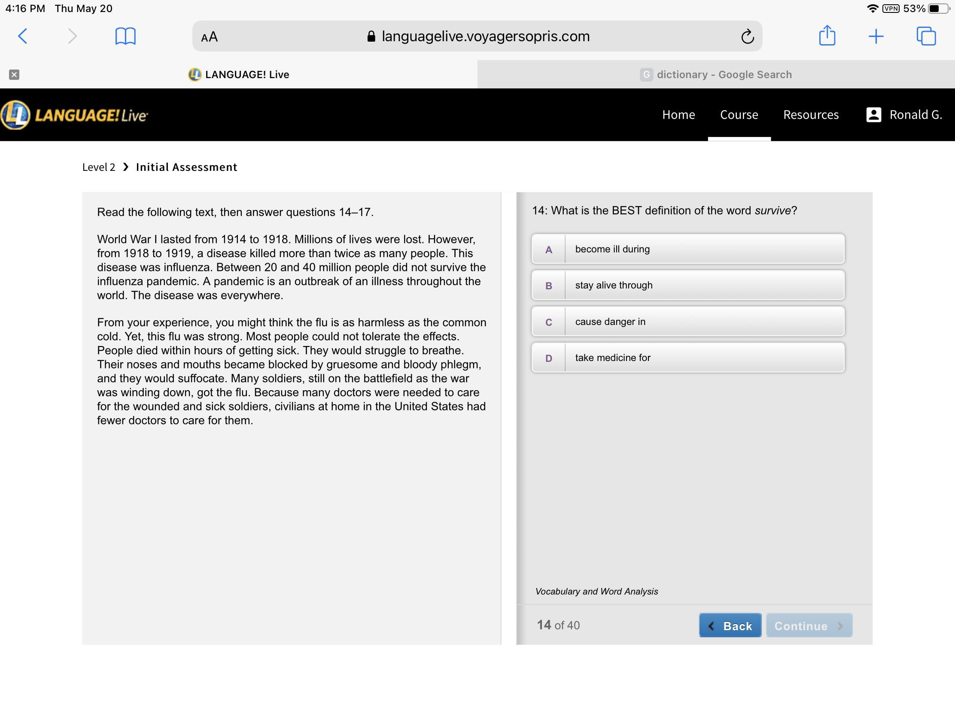The height and width of the screenshot is (716, 955).
Task: Tap the reload page icon
Action: [747, 36]
